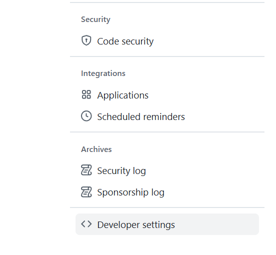Viewport: 276px width, 255px height.
Task: Click the clock icon for Scheduled reminders
Action: coord(86,116)
